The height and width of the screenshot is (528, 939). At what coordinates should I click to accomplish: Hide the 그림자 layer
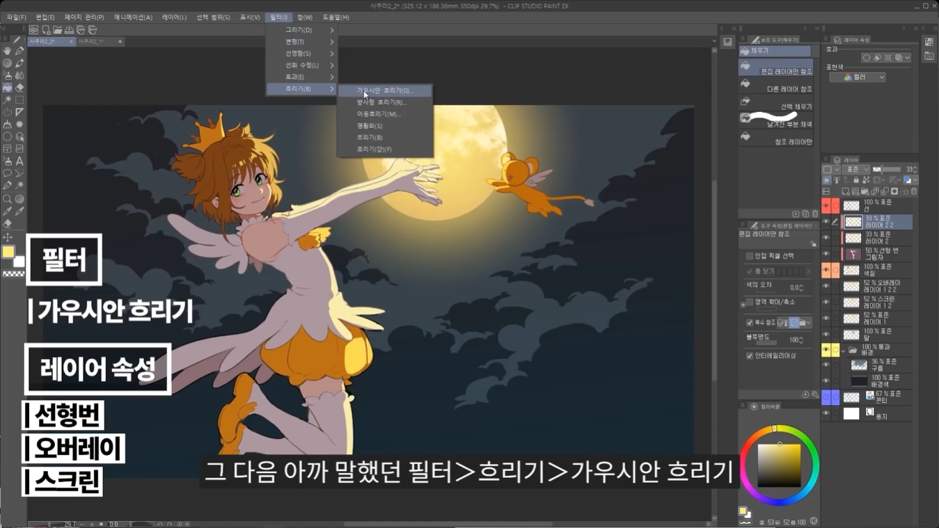point(826,254)
